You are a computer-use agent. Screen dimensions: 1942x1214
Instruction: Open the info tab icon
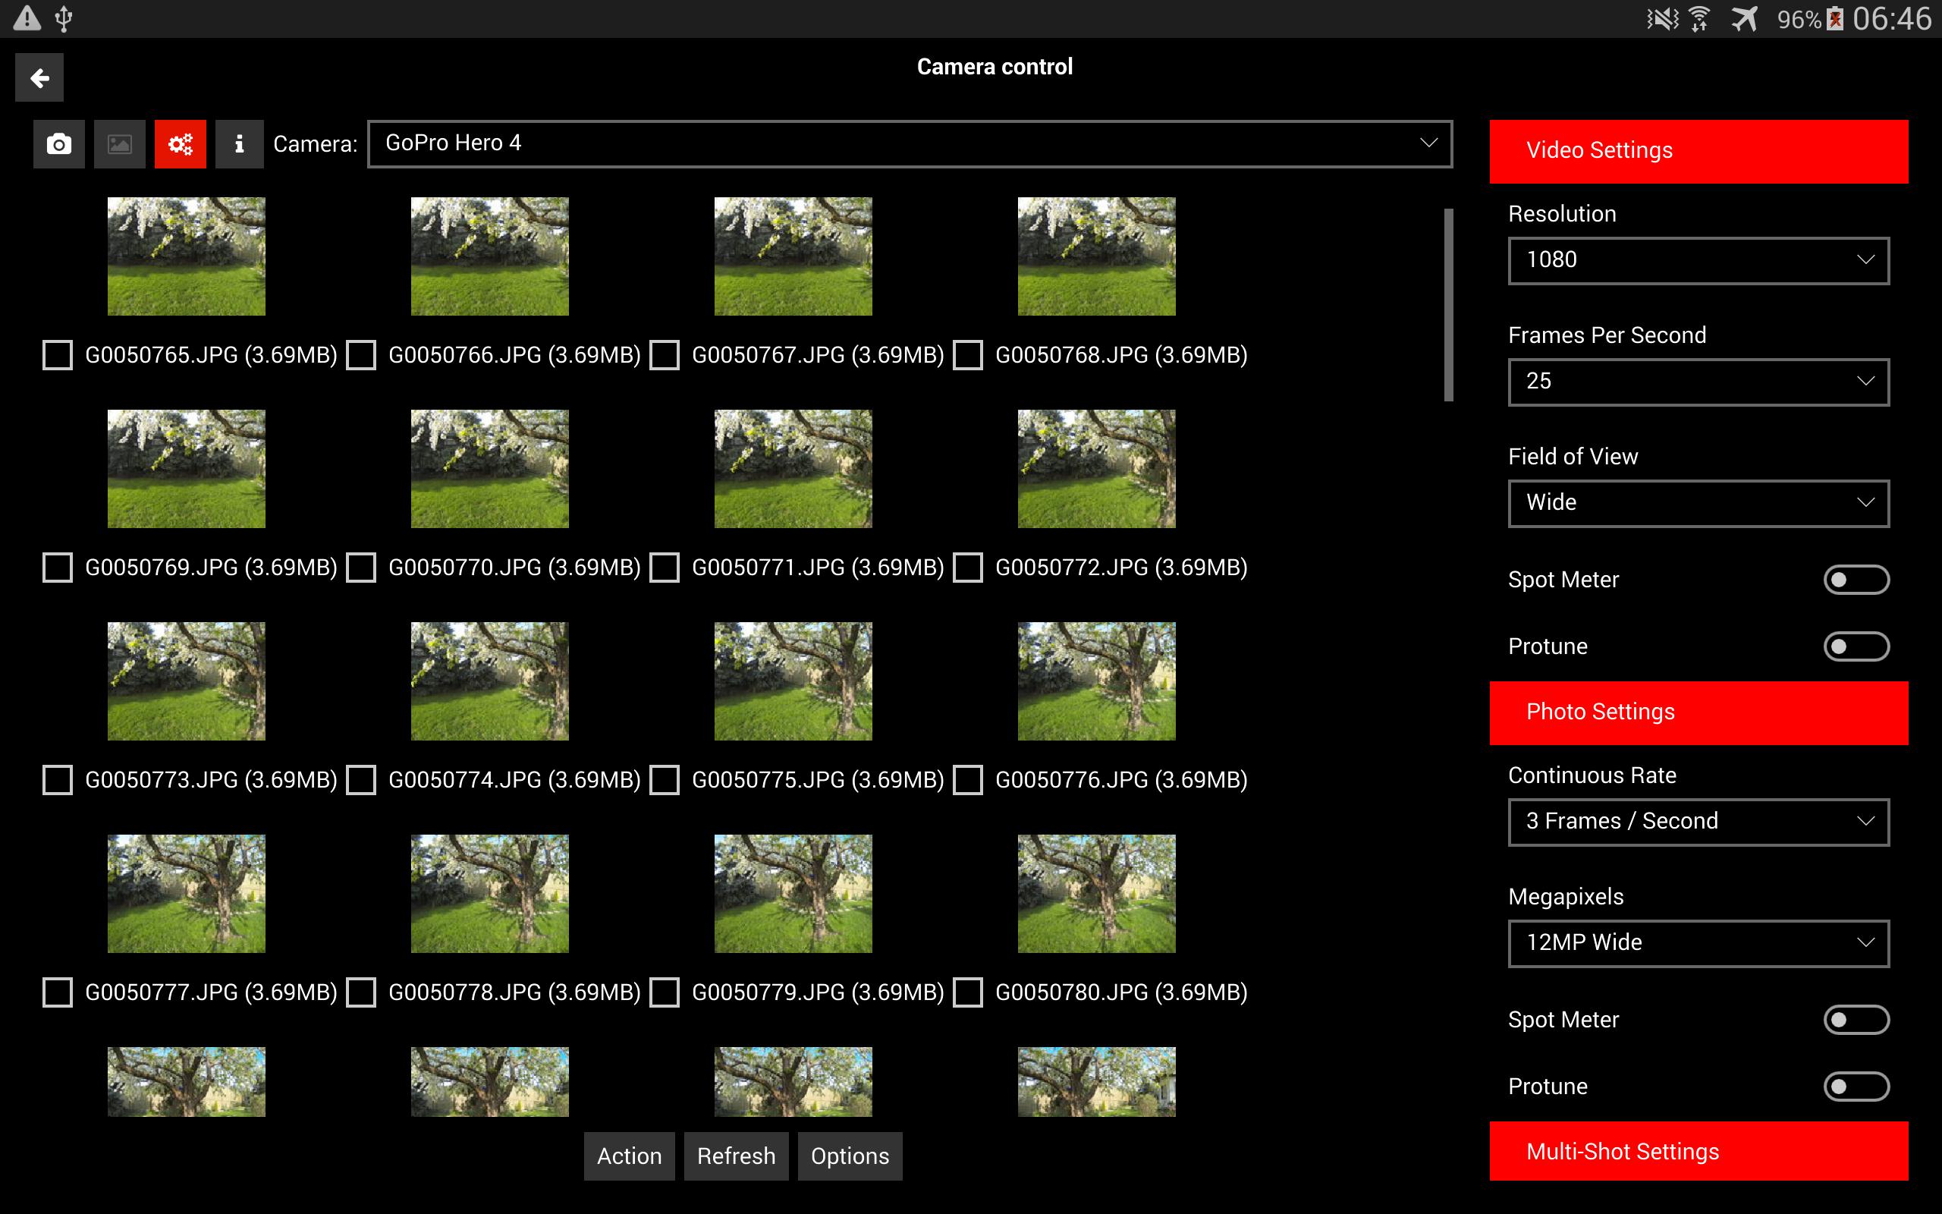point(239,144)
